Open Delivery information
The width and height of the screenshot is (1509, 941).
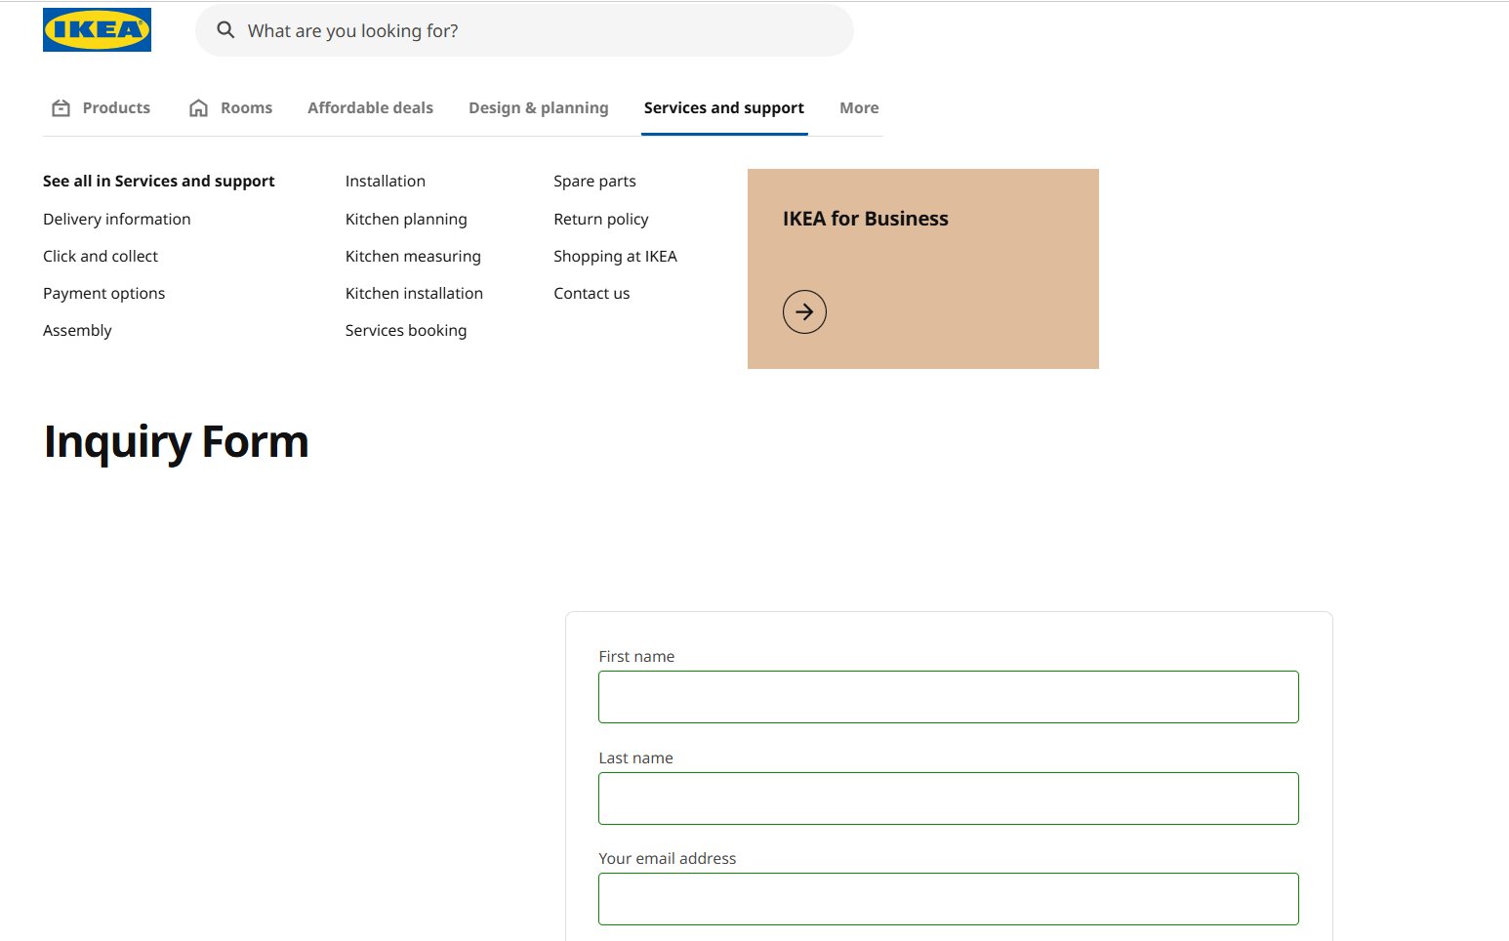pyautogui.click(x=116, y=219)
